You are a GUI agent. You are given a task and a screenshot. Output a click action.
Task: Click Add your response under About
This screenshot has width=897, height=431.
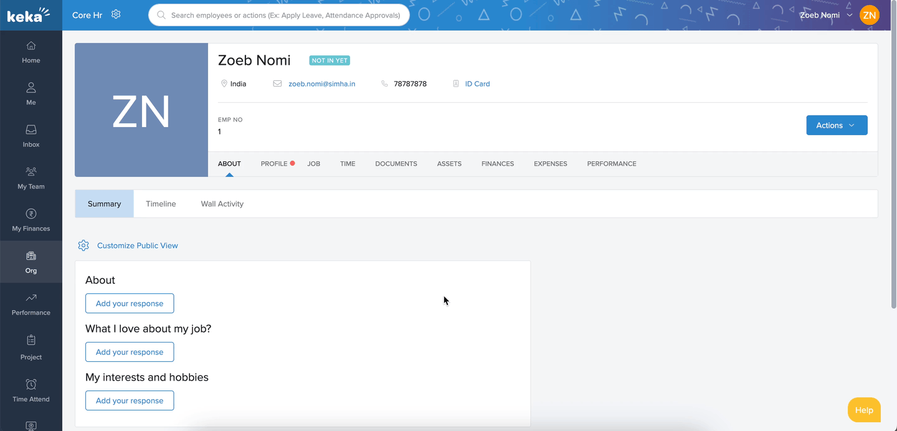(x=130, y=303)
